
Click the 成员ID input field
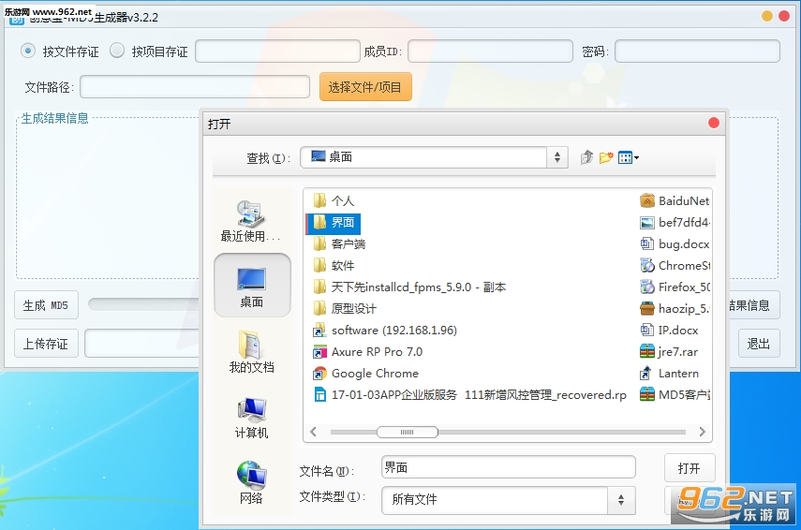(490, 52)
